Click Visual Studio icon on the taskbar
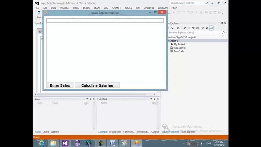Viewport: 261px width, 147px height. click(x=65, y=143)
